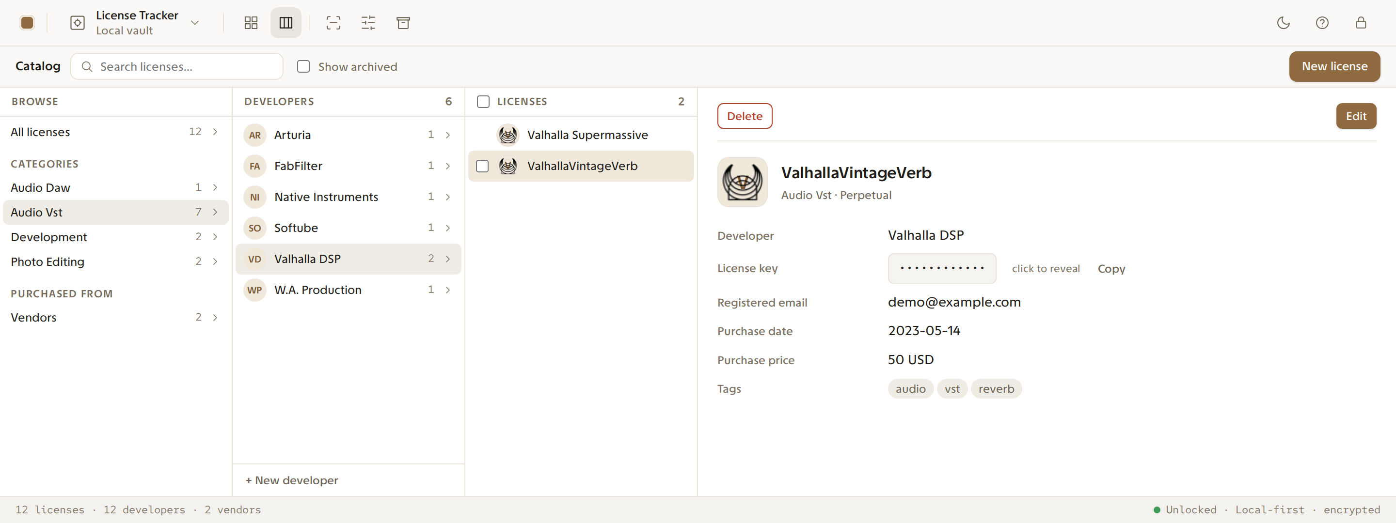Open the Audio Daw category
The height and width of the screenshot is (523, 1396).
115,187
